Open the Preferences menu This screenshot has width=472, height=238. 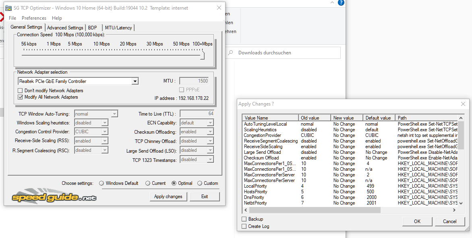click(x=34, y=18)
